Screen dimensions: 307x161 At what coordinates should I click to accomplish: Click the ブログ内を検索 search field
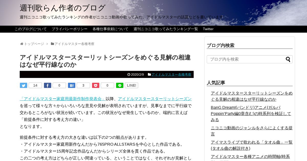pyautogui.click(x=250, y=59)
